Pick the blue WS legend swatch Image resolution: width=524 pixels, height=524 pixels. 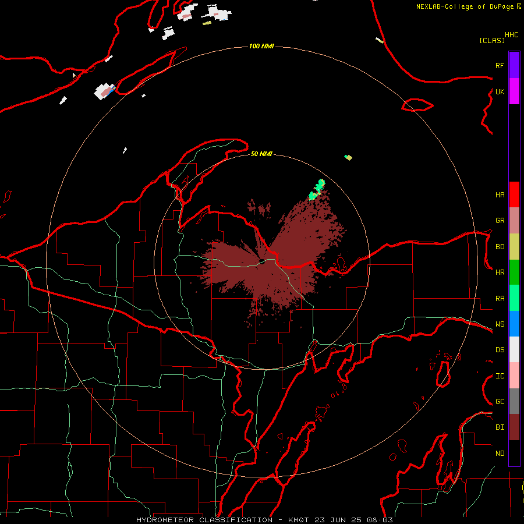point(514,324)
